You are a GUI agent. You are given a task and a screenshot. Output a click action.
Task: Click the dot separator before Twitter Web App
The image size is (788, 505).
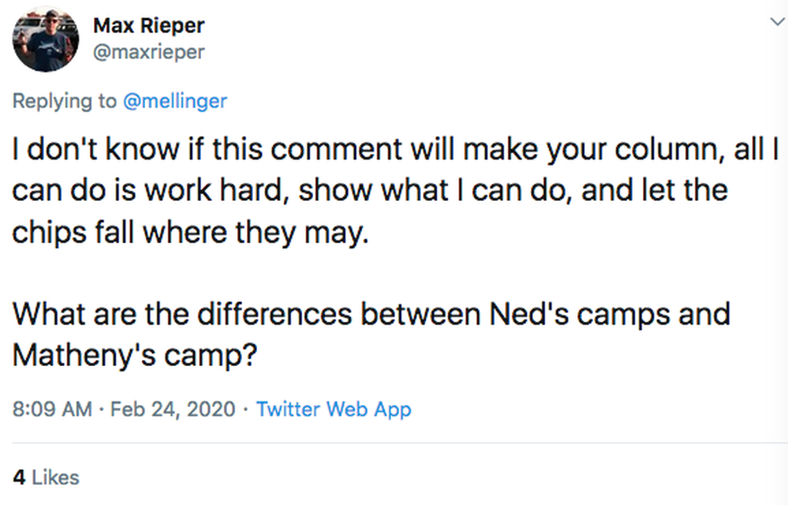pos(246,409)
